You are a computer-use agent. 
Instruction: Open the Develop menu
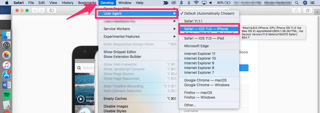tap(108, 3)
